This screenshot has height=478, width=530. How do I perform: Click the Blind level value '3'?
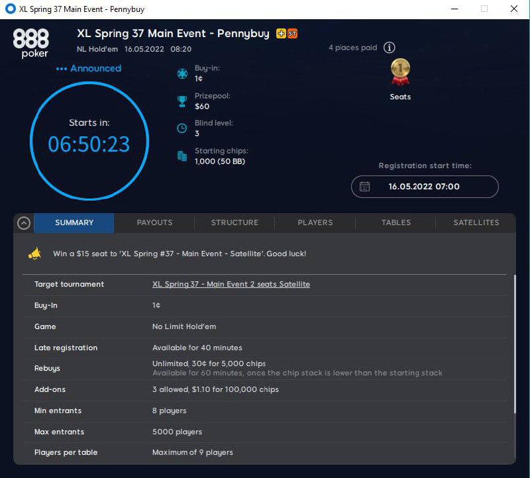[197, 134]
